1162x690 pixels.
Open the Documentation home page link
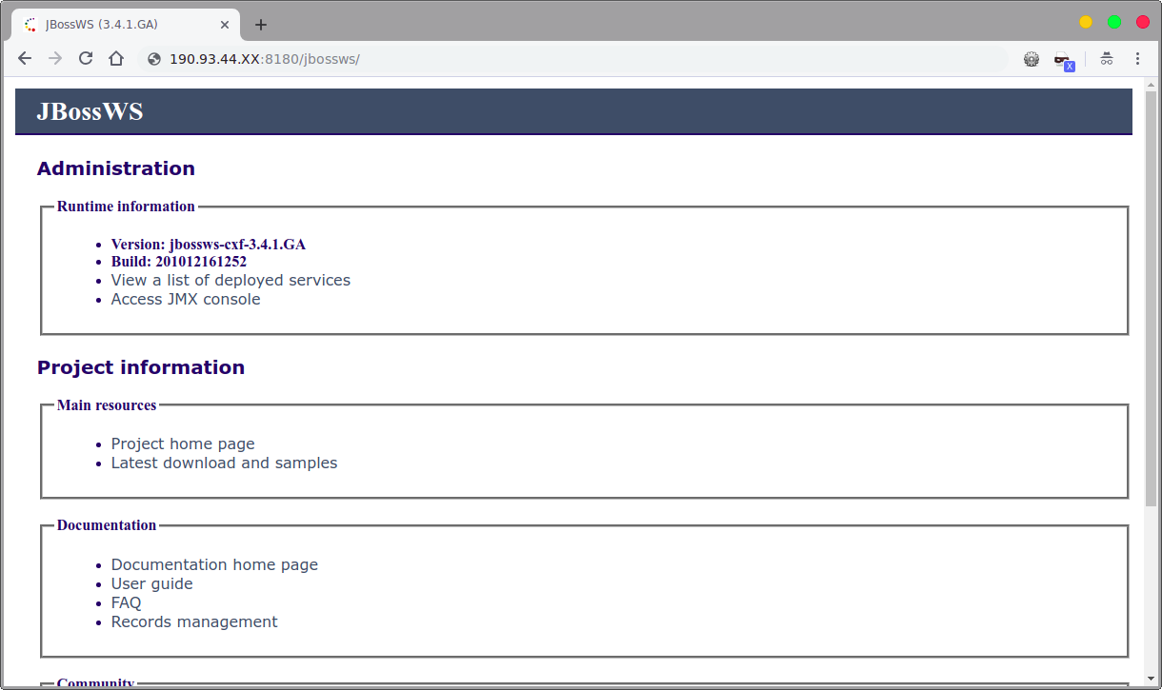pyautogui.click(x=214, y=564)
